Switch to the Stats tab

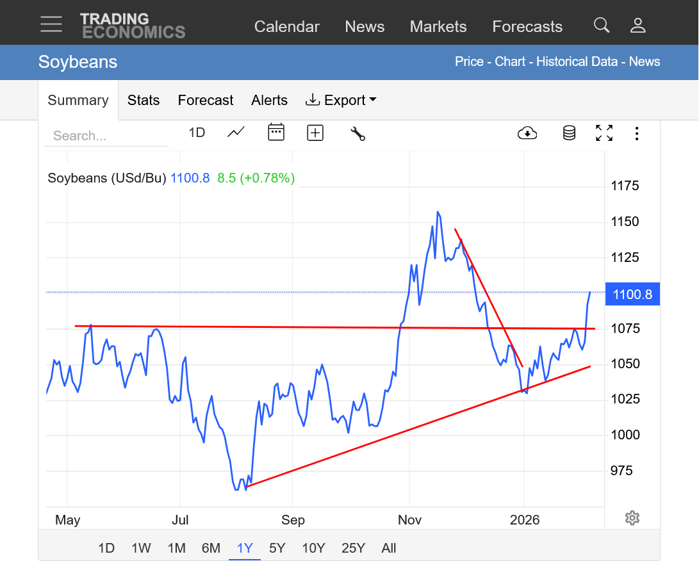pyautogui.click(x=144, y=101)
